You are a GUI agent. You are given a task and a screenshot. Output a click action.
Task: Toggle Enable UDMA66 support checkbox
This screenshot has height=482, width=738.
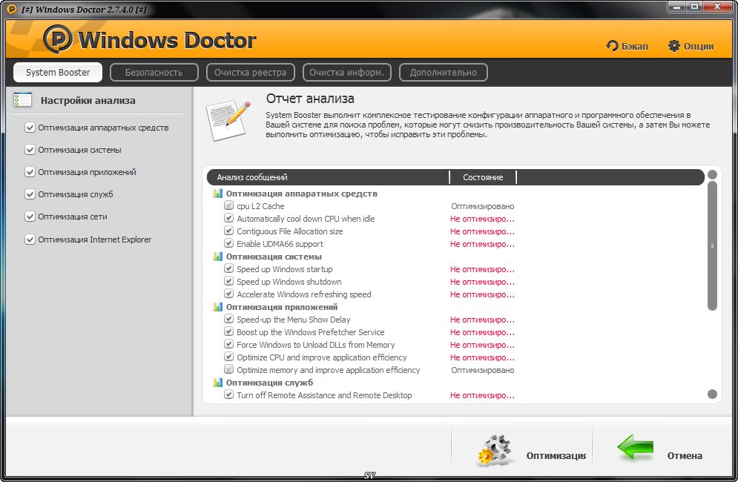[x=228, y=244]
